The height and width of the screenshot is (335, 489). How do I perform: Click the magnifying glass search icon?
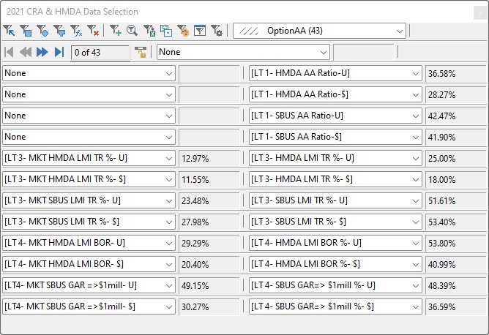(x=132, y=31)
